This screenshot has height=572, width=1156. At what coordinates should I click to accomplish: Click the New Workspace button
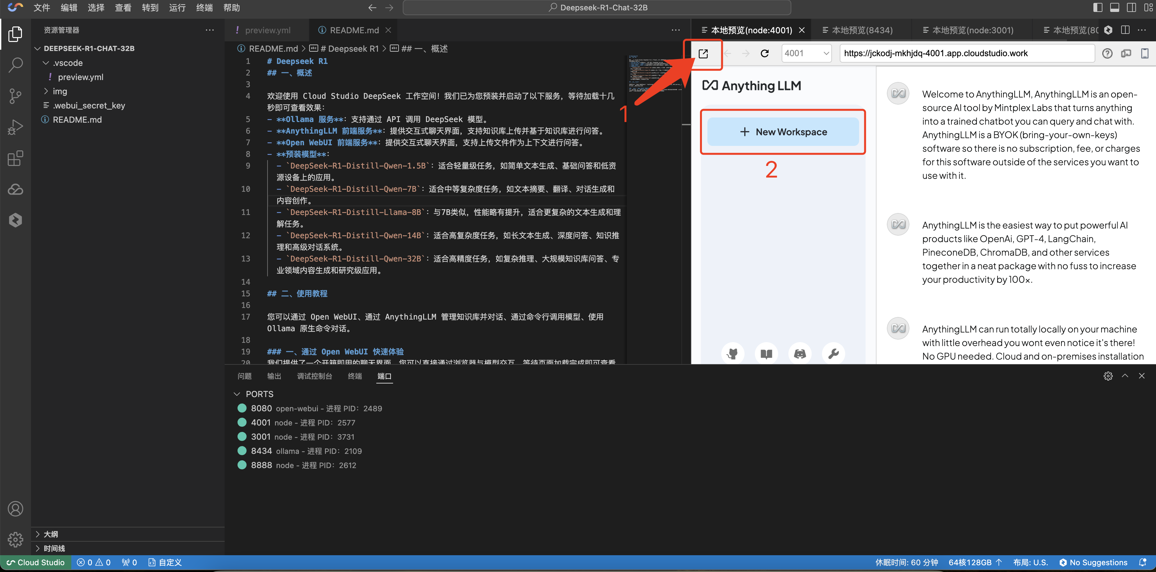pos(783,132)
